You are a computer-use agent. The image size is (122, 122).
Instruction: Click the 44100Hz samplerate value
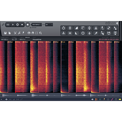[5, 39]
